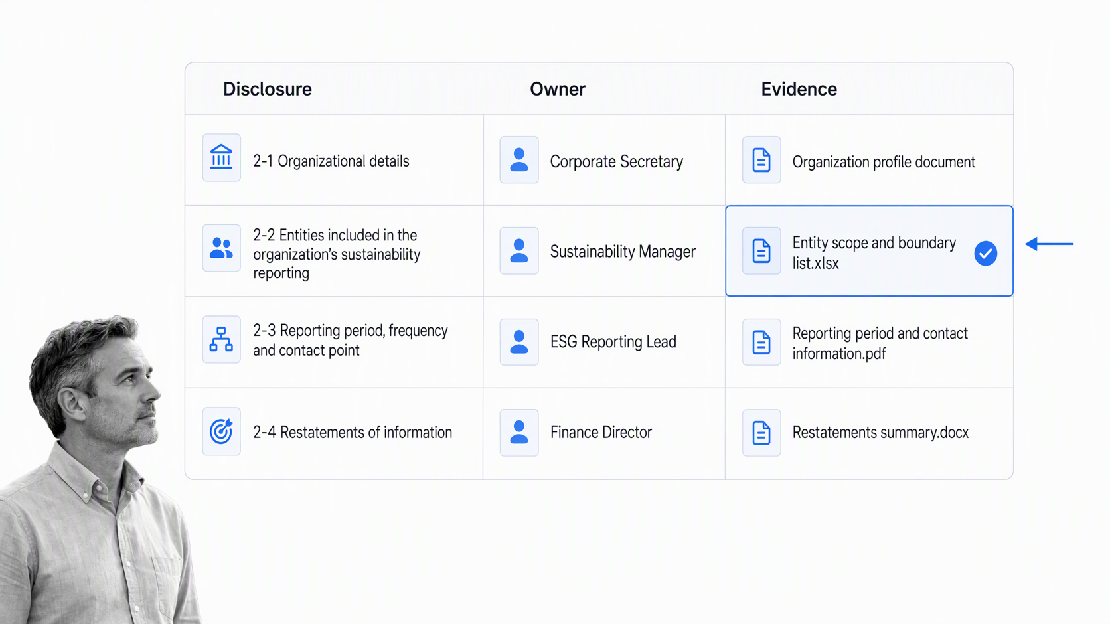Screen dimensions: 1110x624
Task: Click the bank icon beside Organizational details
Action: click(x=221, y=158)
